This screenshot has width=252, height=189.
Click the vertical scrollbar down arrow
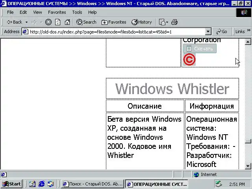coord(248,166)
